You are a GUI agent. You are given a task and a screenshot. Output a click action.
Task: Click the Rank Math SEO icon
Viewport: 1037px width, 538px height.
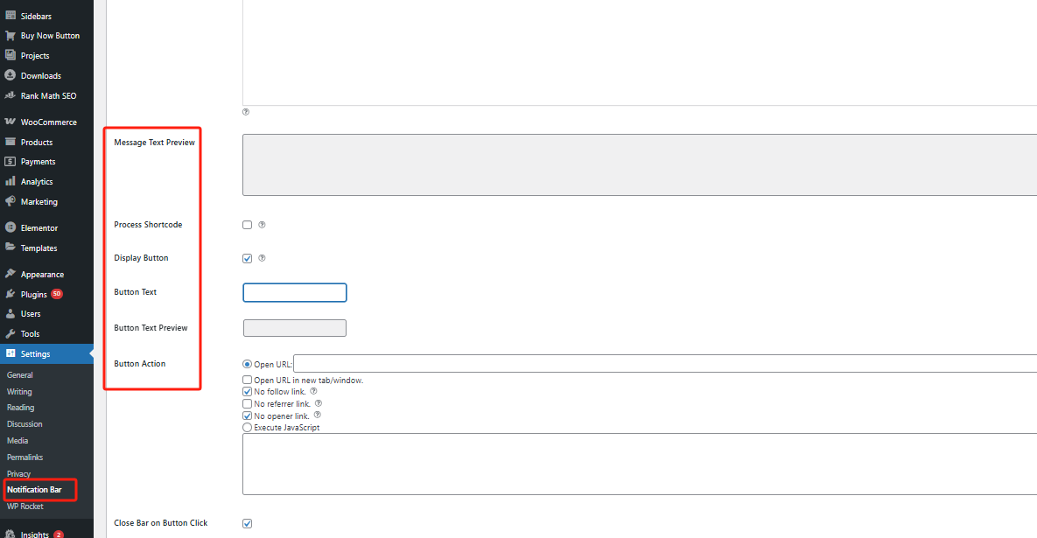tap(11, 95)
